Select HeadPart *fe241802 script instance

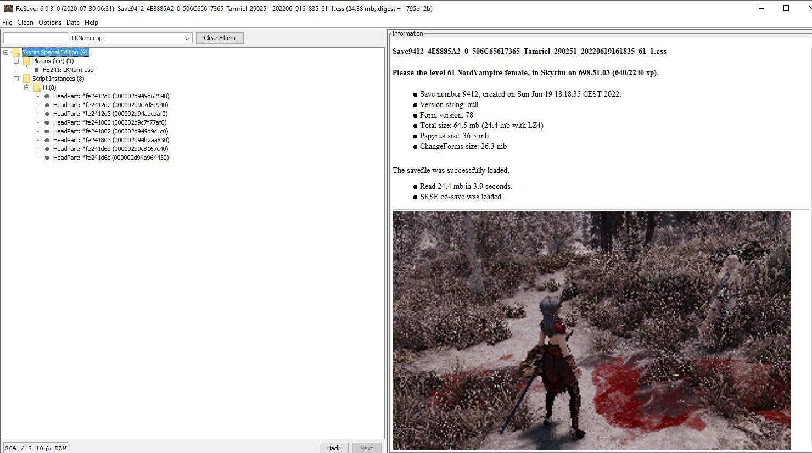110,131
